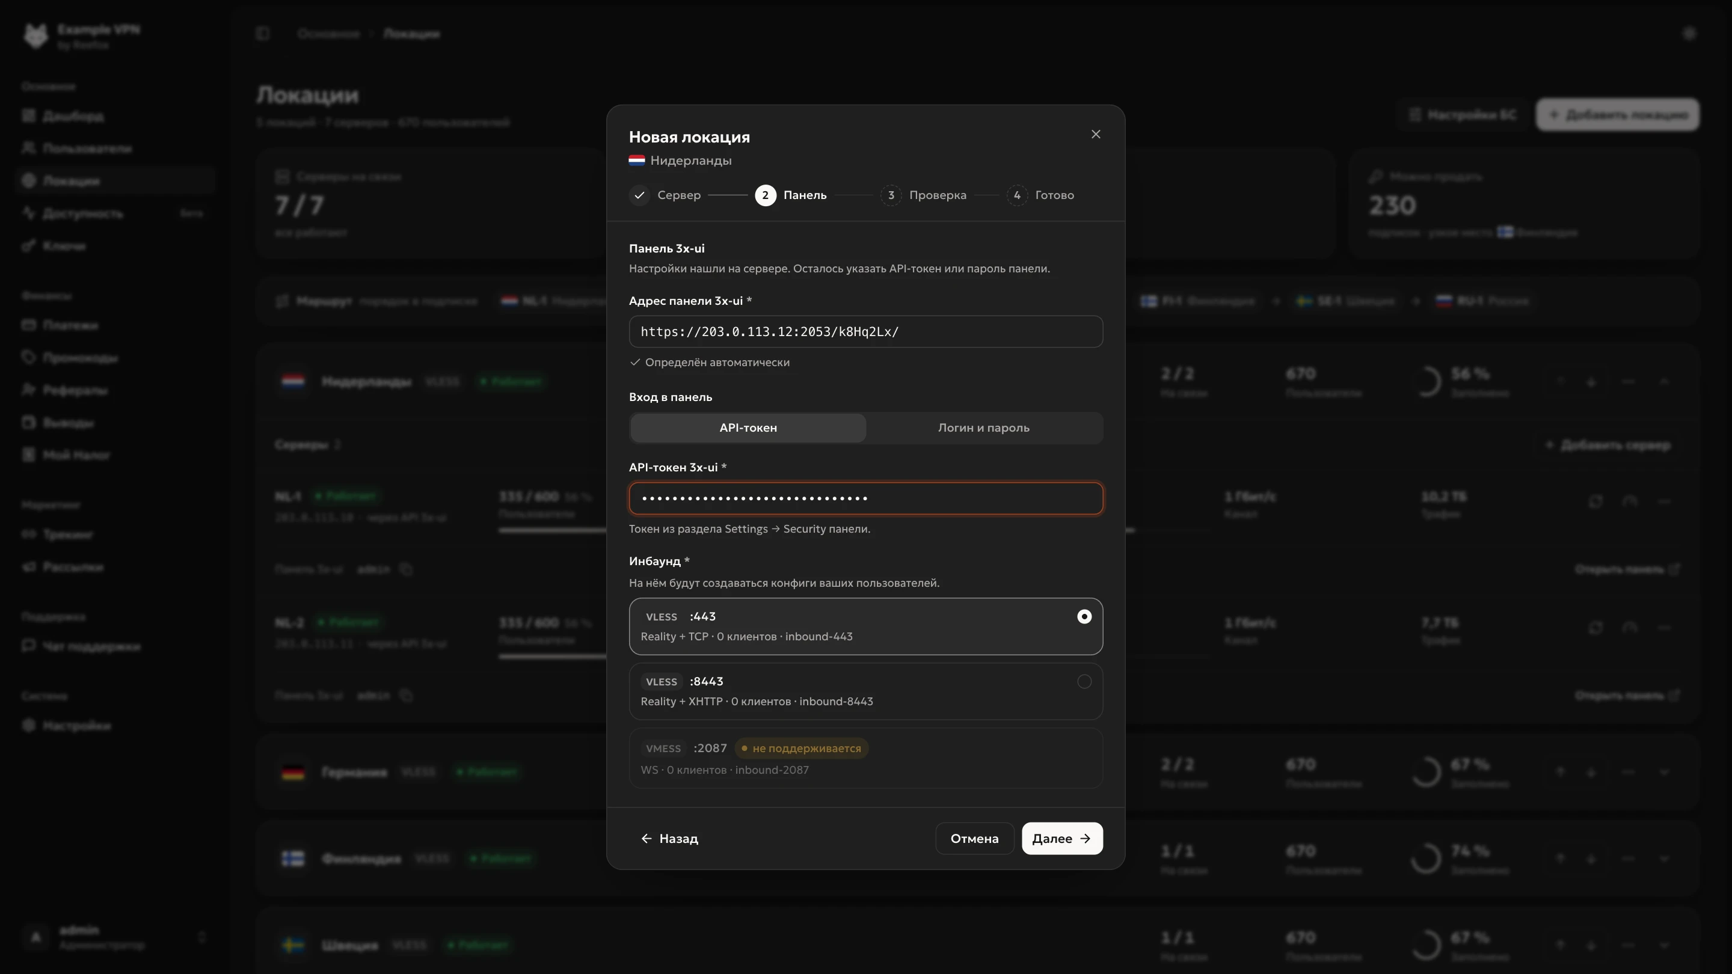
Task: Open Ключи in the sidebar
Action: pos(114,246)
